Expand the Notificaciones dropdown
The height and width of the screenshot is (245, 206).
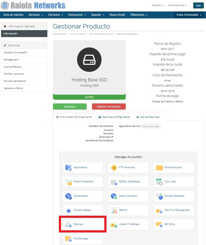pos(177,5)
